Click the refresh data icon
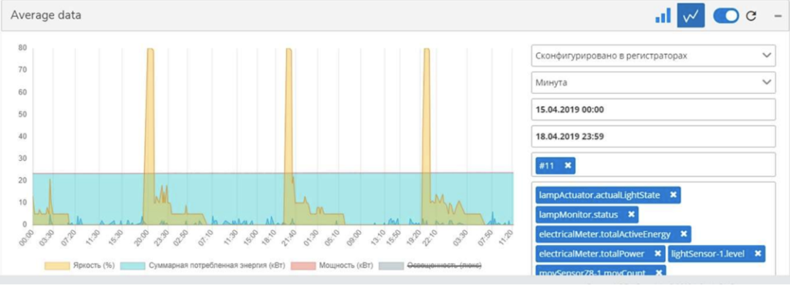Image resolution: width=790 pixels, height=285 pixels. point(751,16)
